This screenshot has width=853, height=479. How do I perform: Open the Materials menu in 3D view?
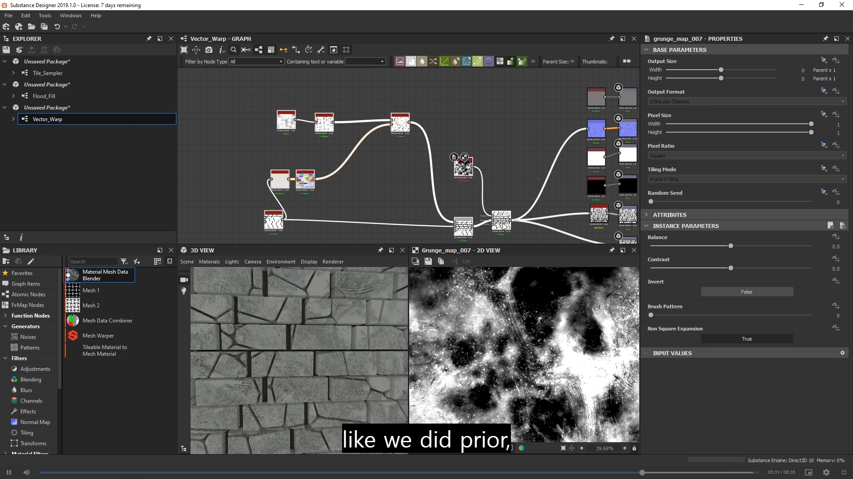point(209,262)
